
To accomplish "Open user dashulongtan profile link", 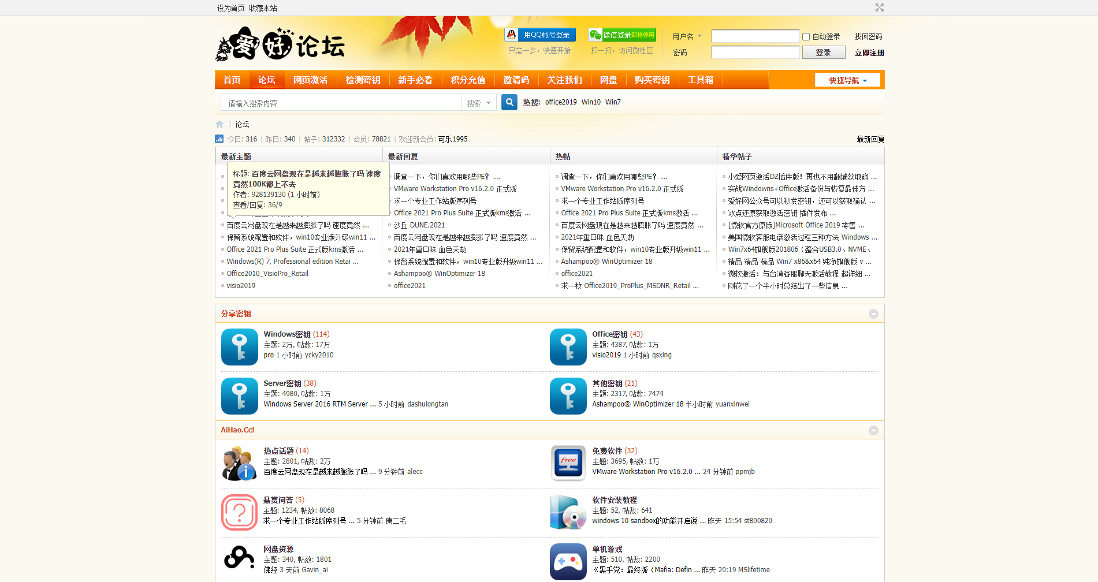I will pyautogui.click(x=427, y=404).
